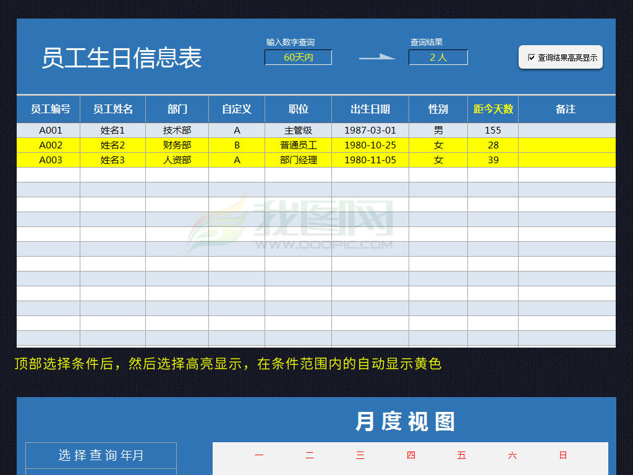633x475 pixels.
Task: Select the 一 weekday header in calendar
Action: [259, 455]
